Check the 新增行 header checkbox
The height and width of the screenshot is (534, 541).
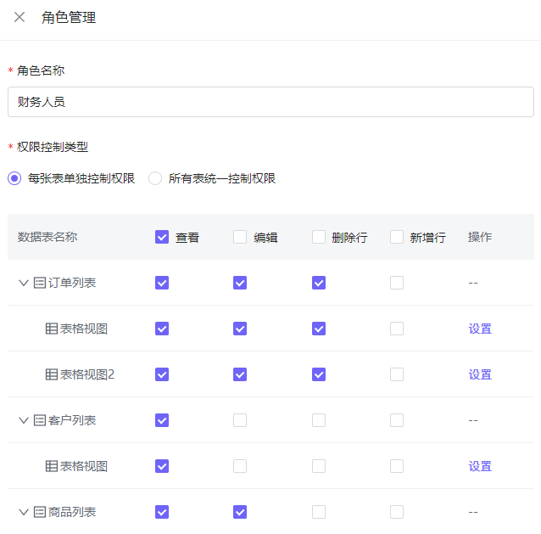[397, 237]
